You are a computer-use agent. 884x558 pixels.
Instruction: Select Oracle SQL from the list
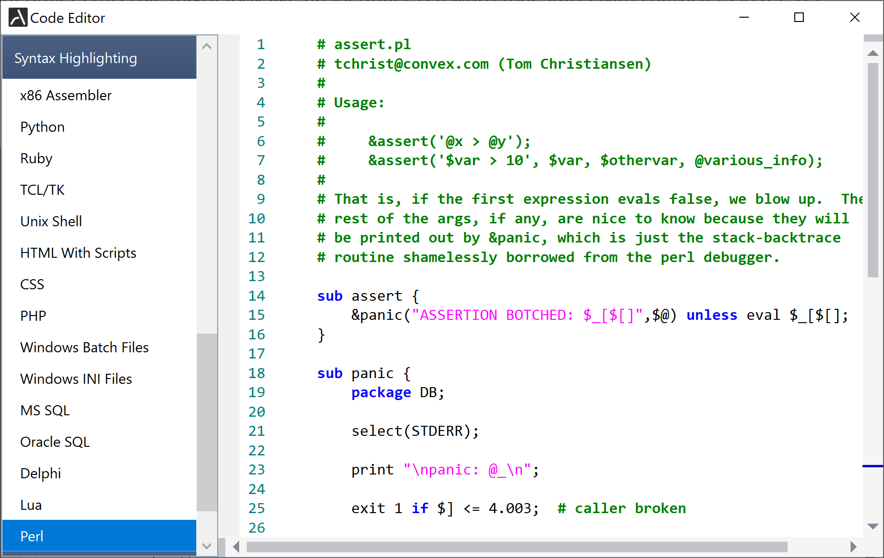click(55, 442)
